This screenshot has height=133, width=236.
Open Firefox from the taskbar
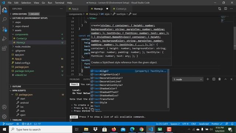[114, 129]
